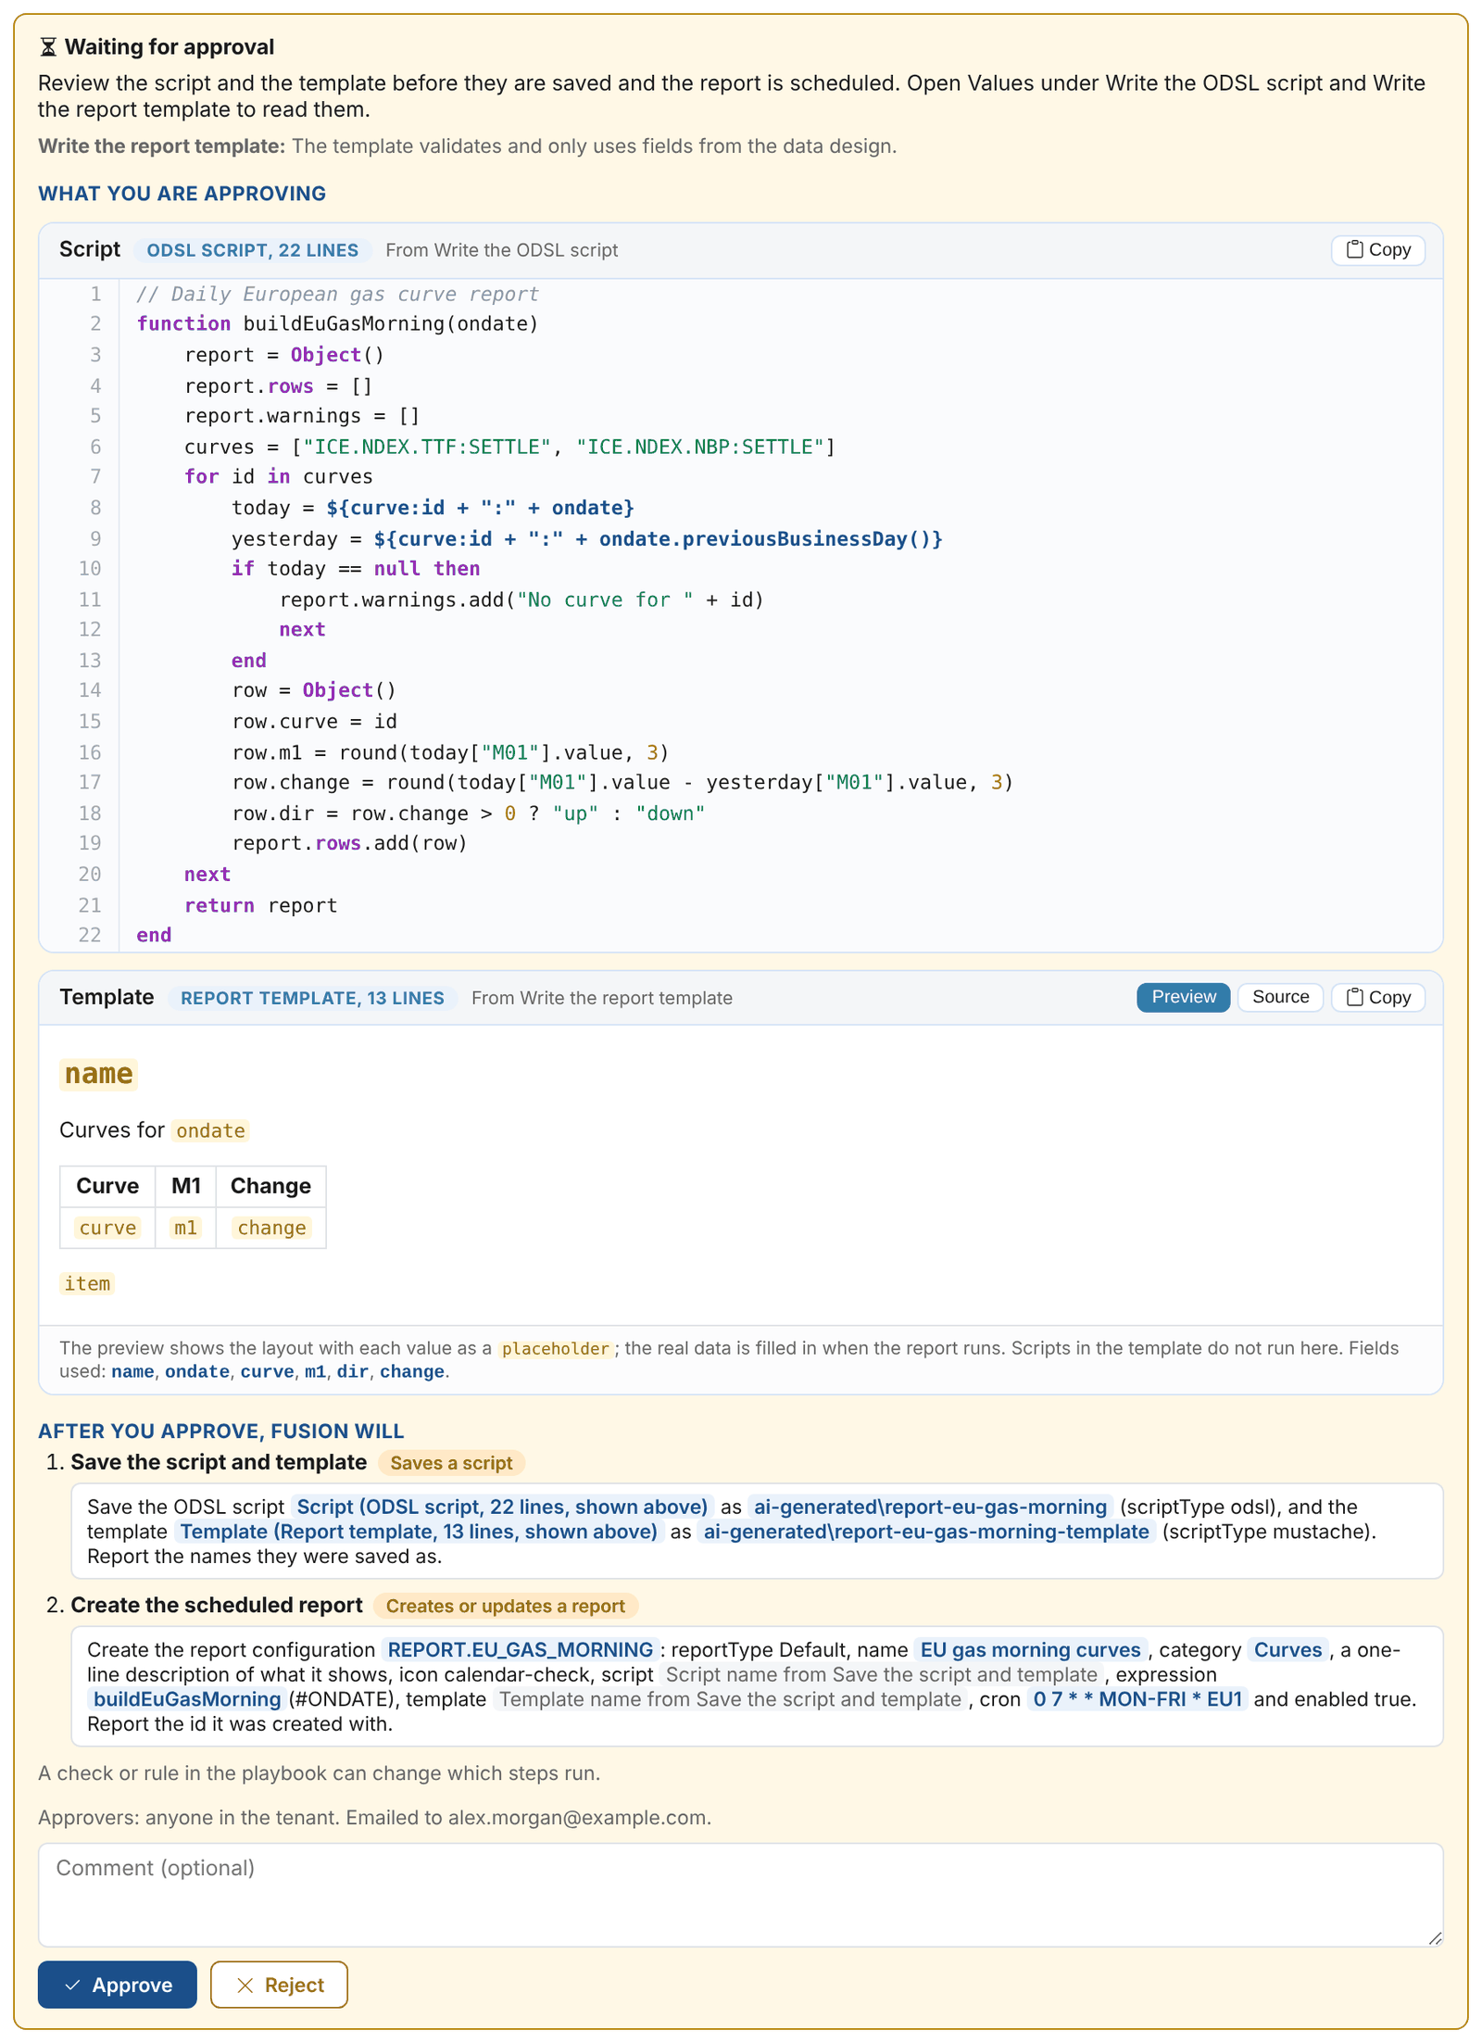Click the 'Create the scheduled report' step heading
This screenshot has height=2043, width=1482.
[x=217, y=1606]
